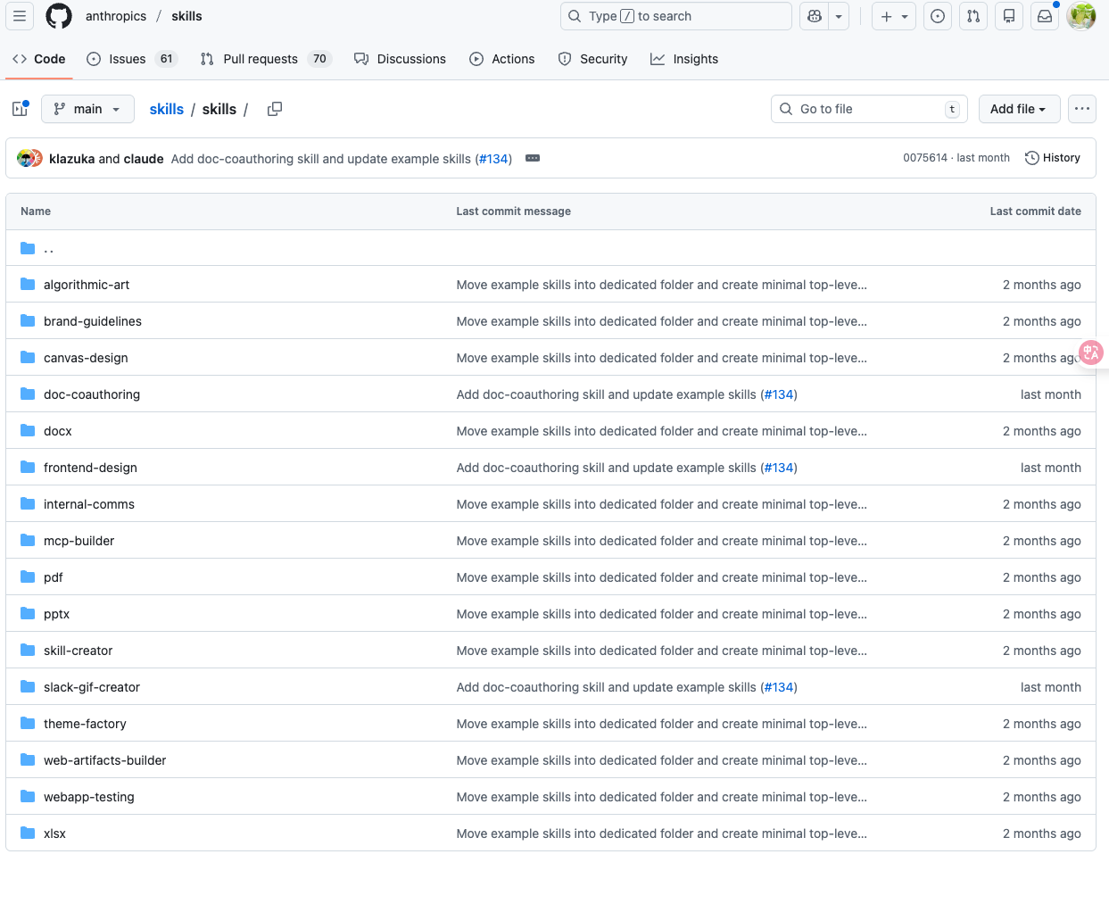This screenshot has width=1109, height=904.
Task: Open the Add file dropdown
Action: click(1018, 109)
